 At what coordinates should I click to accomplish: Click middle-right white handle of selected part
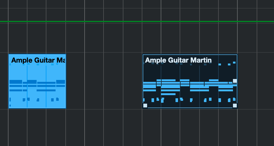(x=235, y=81)
